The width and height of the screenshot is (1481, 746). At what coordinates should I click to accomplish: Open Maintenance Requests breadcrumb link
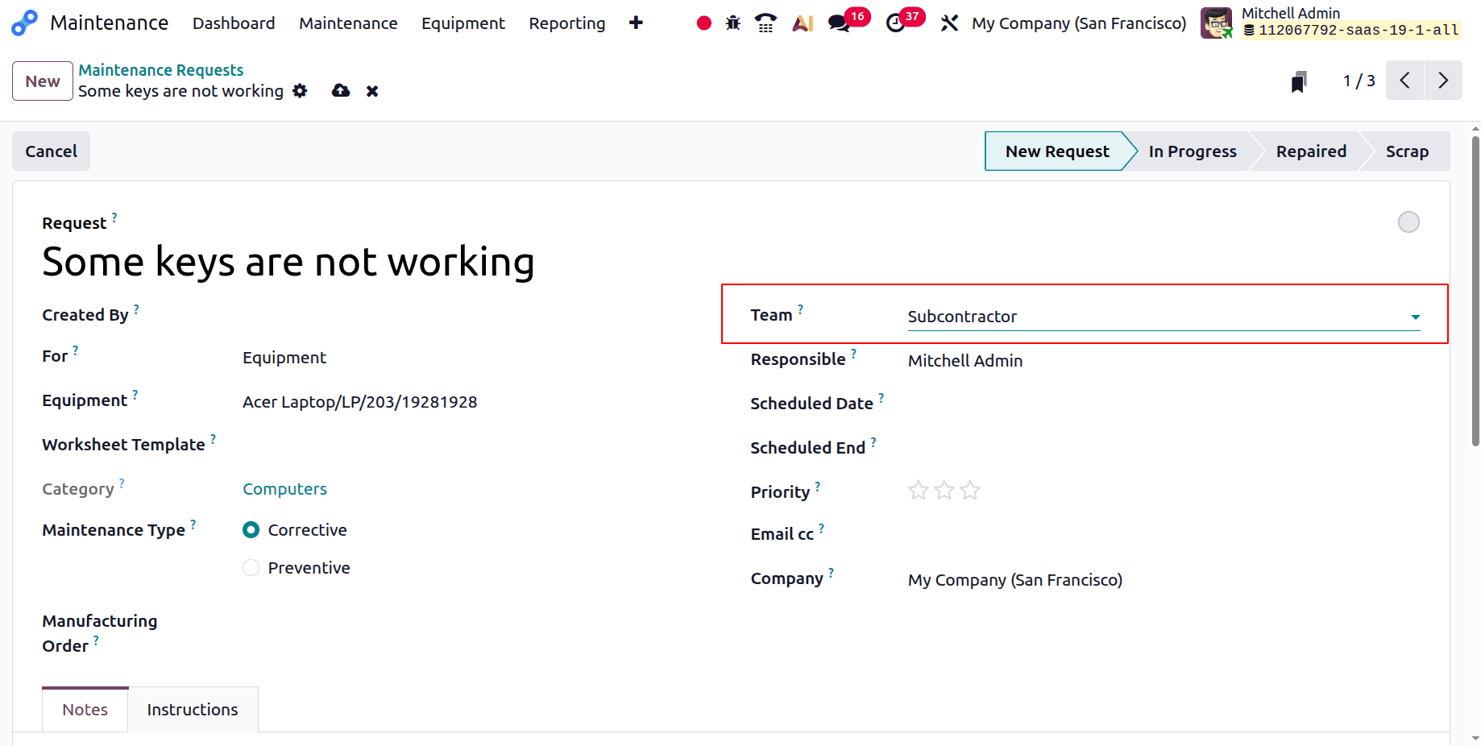(x=160, y=70)
